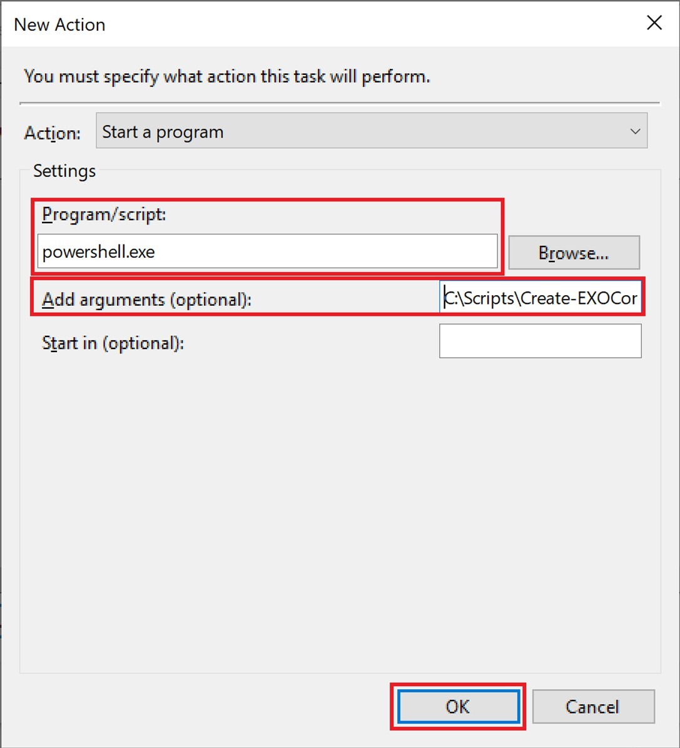
Task: Click the 'Add arguments (optional):' label
Action: point(146,300)
